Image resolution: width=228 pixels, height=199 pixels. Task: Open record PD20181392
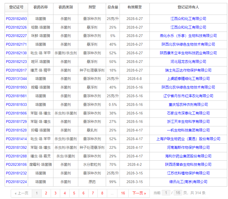[x=16, y=147]
